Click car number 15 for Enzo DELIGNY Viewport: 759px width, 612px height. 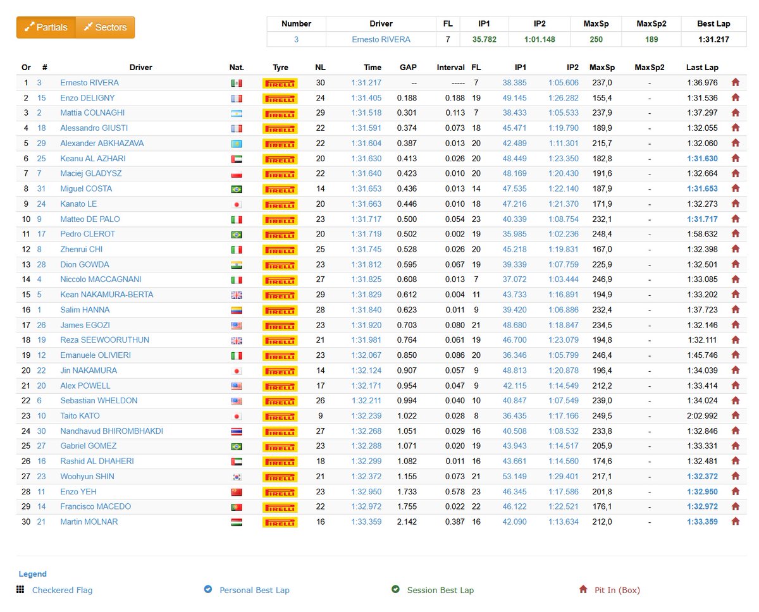42,98
